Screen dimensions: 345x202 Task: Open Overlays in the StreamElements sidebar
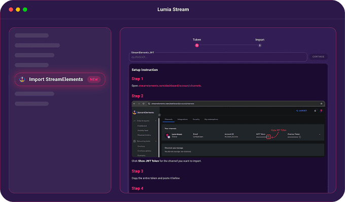(141, 146)
